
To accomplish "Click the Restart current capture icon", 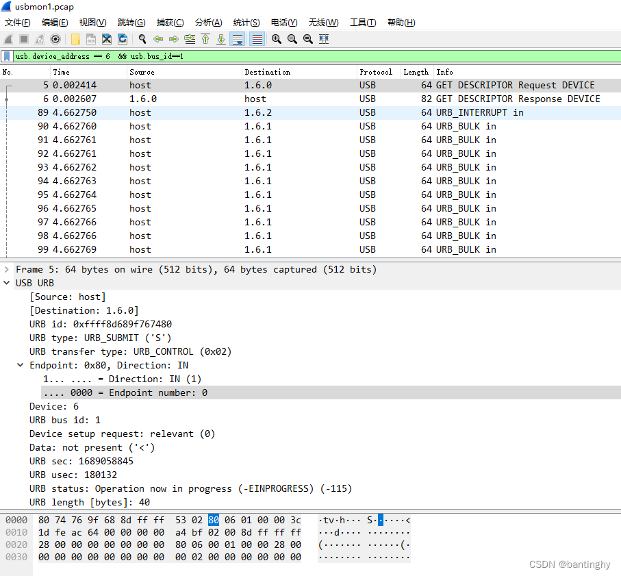I will 40,39.
